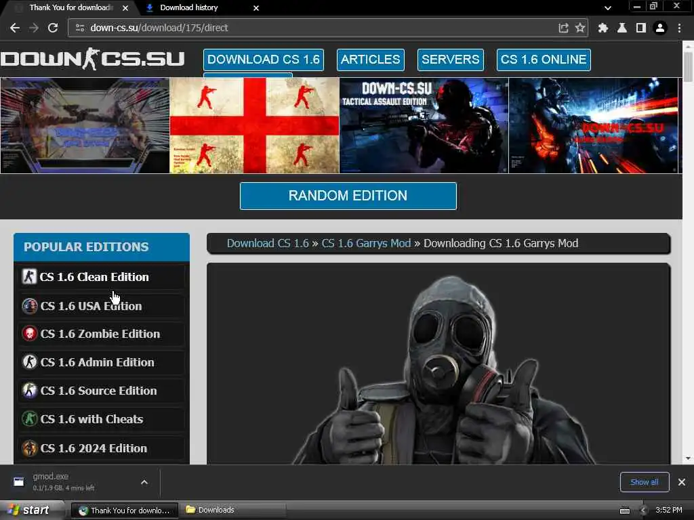
Task: Open CS 1.6 ONLINE menu item
Action: (544, 60)
